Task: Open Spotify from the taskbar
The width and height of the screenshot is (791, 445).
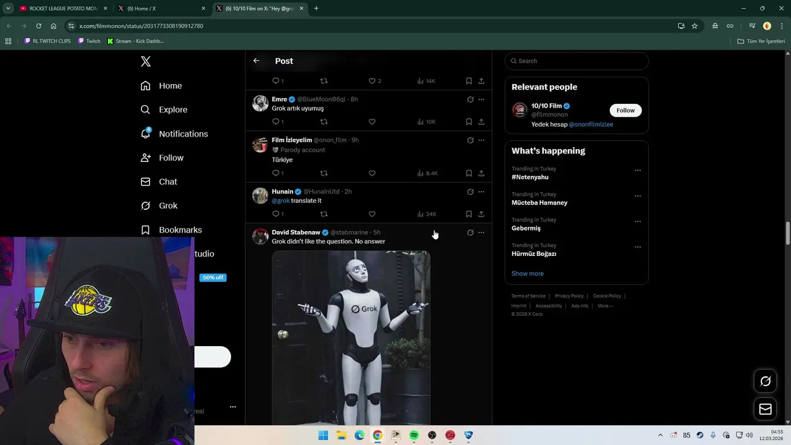Action: [414, 435]
